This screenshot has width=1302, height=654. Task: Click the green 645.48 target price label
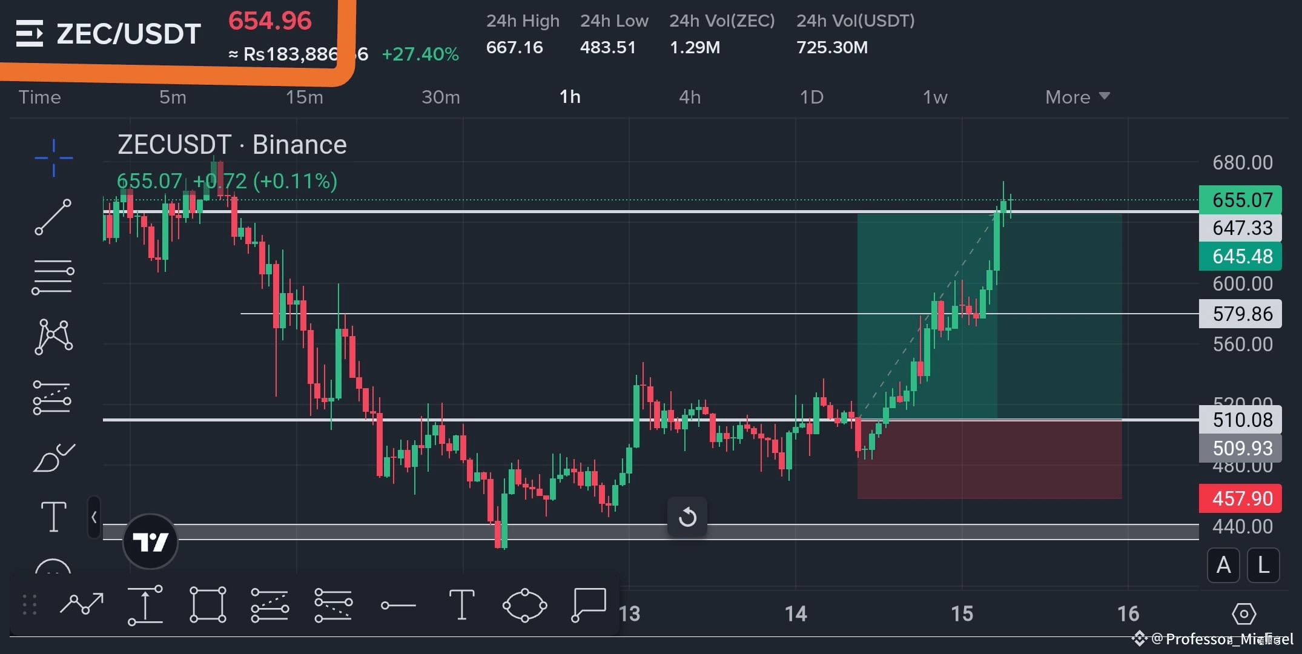1240,256
